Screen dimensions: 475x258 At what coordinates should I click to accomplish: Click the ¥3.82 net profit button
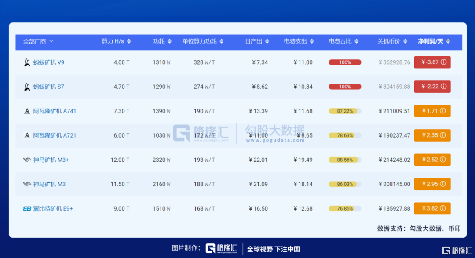(432, 208)
